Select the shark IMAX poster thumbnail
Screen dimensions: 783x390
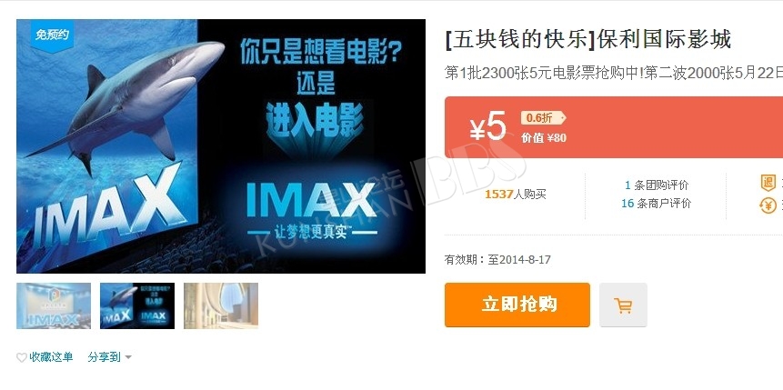click(x=137, y=305)
